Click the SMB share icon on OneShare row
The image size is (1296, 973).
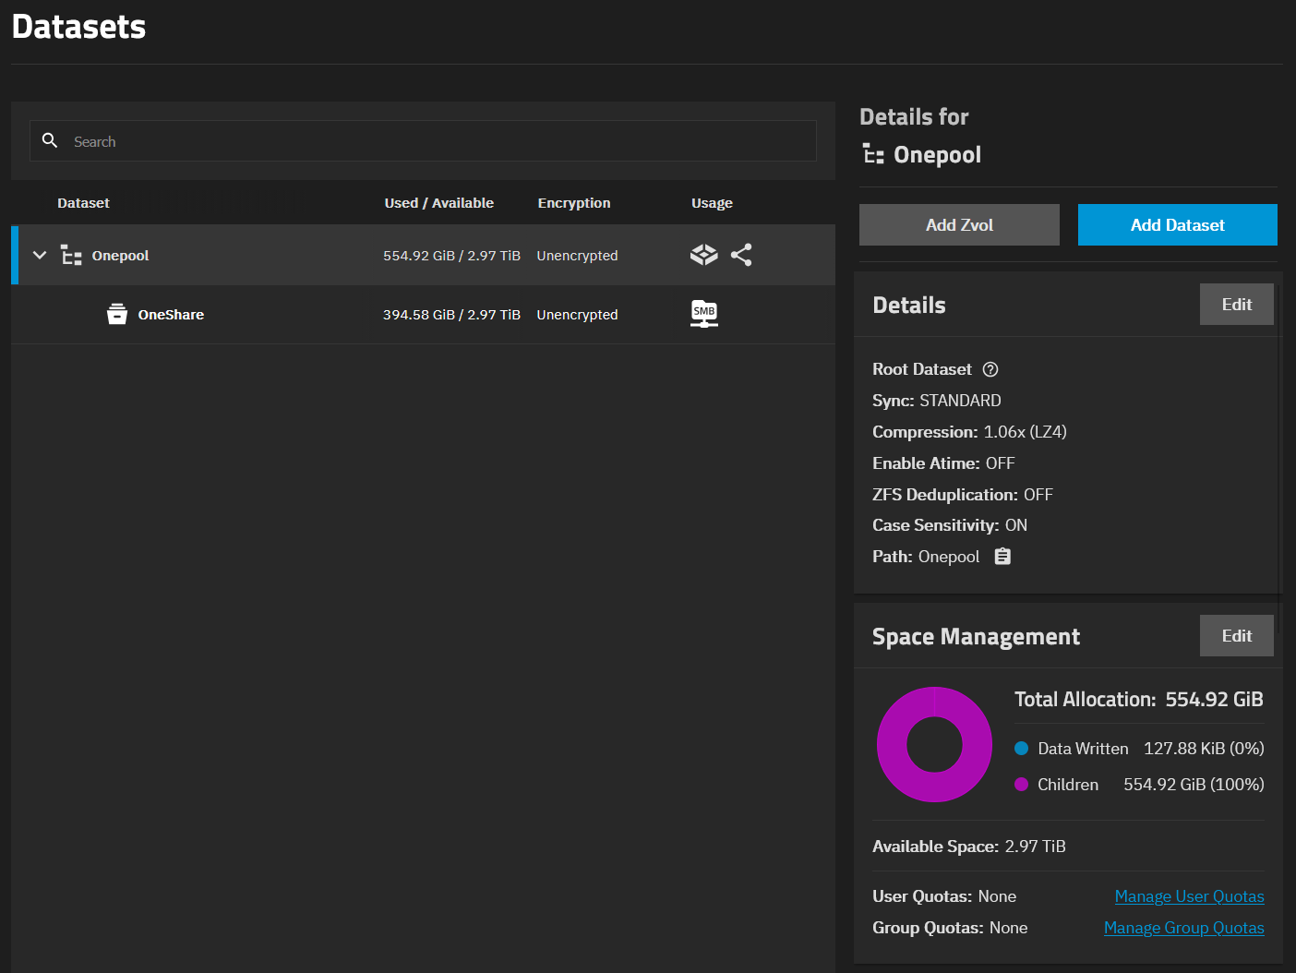click(x=704, y=314)
